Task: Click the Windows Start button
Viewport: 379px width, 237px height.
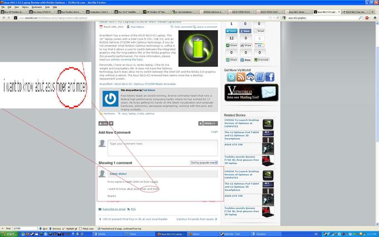Action: coord(9,234)
